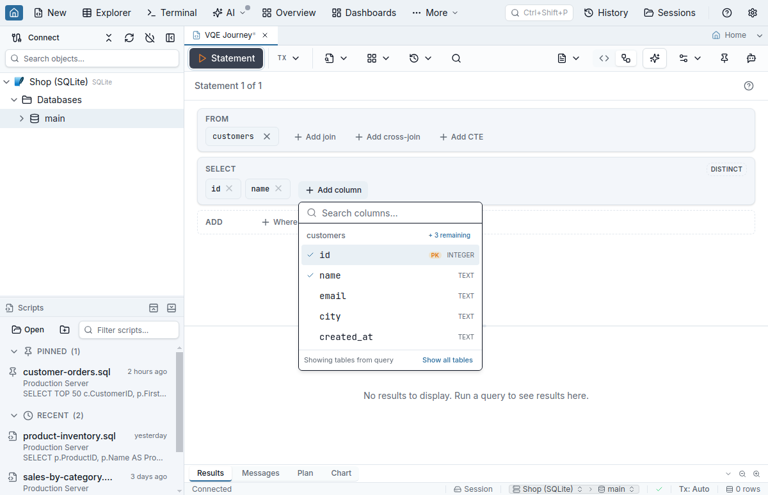Open the document export dropdown
The width and height of the screenshot is (768, 495).
tap(568, 58)
